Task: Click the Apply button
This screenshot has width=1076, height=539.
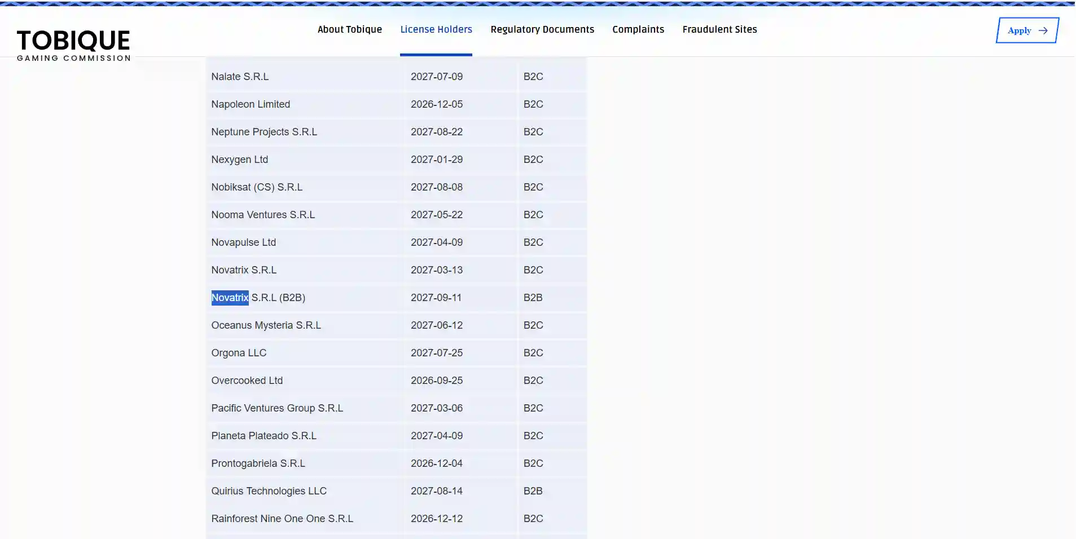Action: tap(1027, 30)
